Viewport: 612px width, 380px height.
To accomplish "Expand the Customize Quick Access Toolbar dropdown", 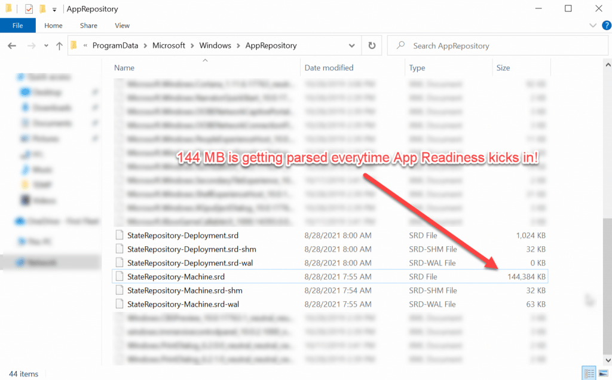I will click(x=54, y=8).
